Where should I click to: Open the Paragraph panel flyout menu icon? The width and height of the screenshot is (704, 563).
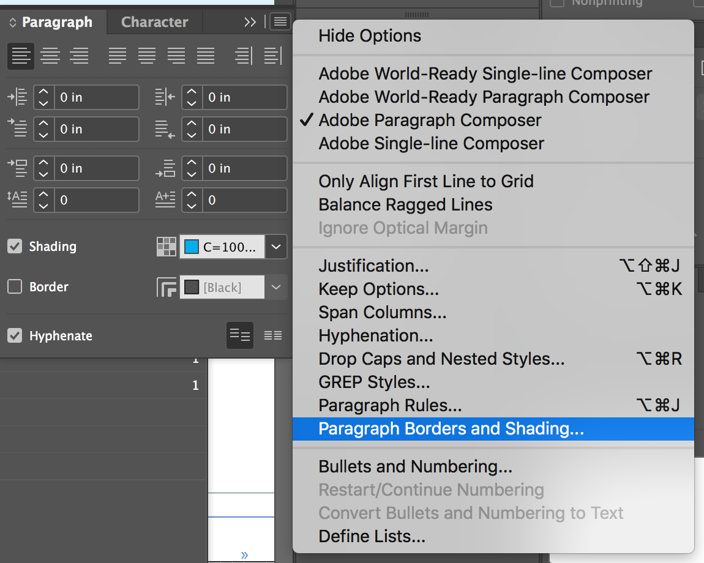coord(280,22)
